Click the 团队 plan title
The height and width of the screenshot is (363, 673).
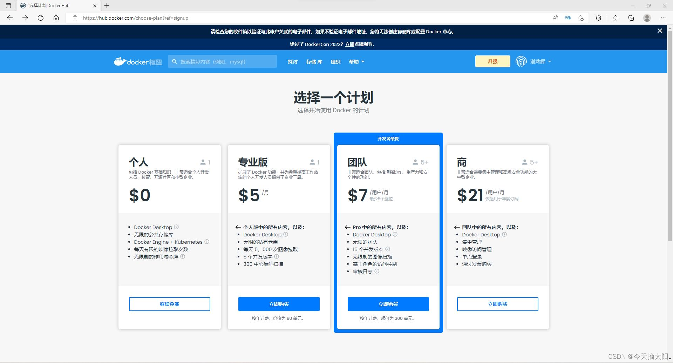[357, 162]
